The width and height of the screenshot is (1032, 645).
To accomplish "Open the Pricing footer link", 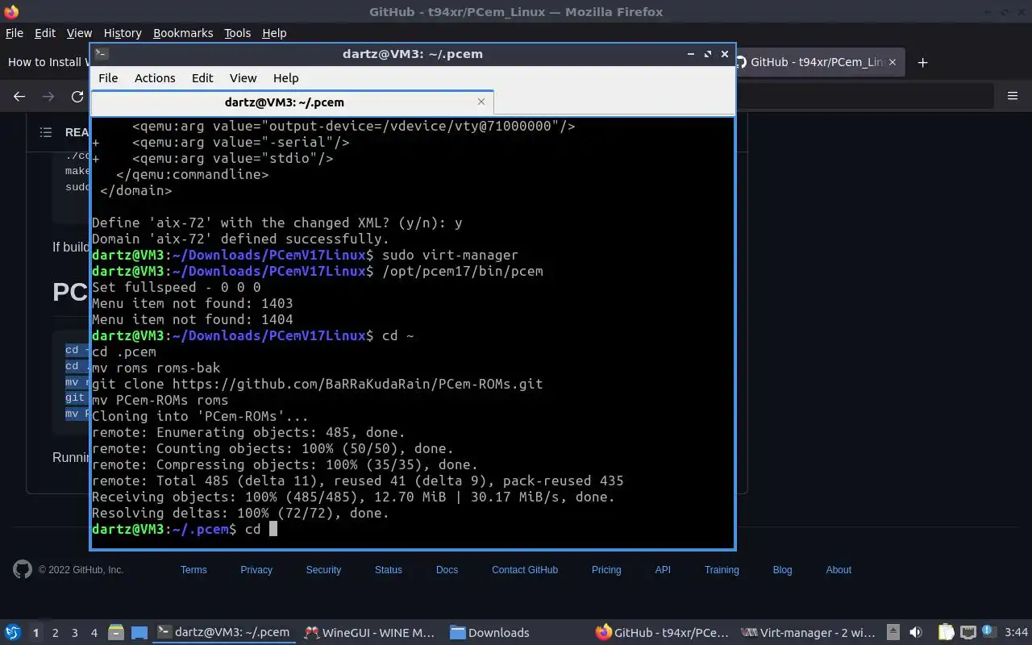I will pyautogui.click(x=606, y=570).
